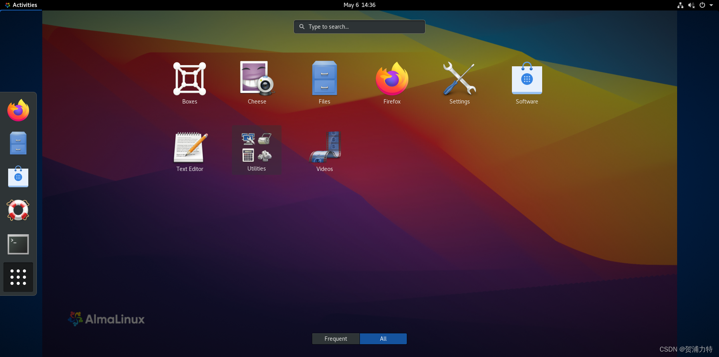Screen dimensions: 719x357
Task: Open the Terminal from the dock
Action: (x=18, y=244)
